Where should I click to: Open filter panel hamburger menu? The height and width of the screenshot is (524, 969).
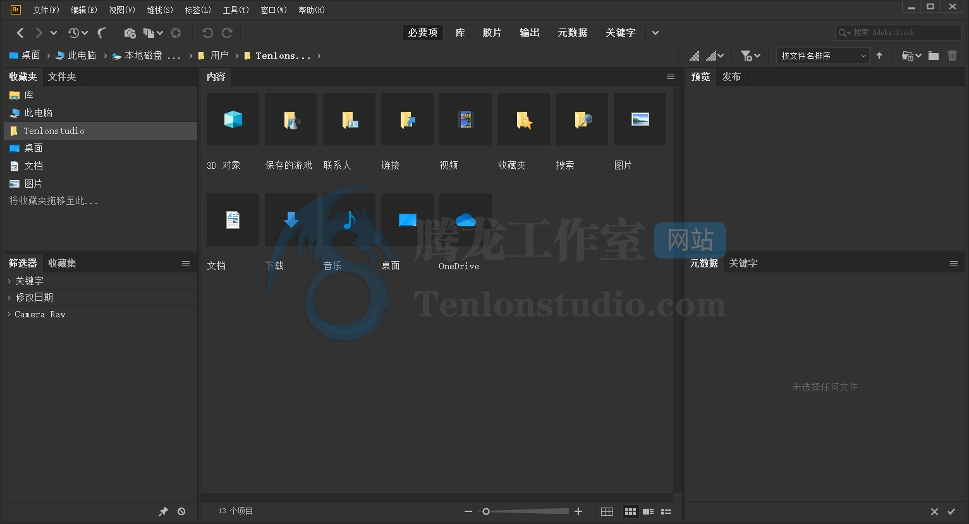pyautogui.click(x=186, y=264)
